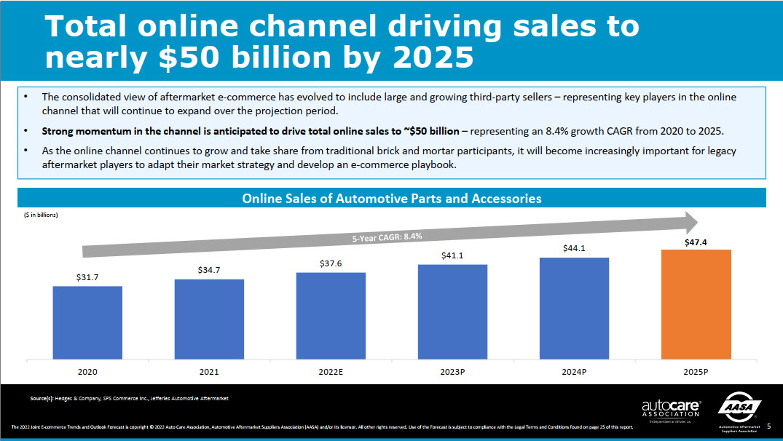The image size is (783, 441).
Task: Click the 2025P axis label
Action: click(696, 372)
